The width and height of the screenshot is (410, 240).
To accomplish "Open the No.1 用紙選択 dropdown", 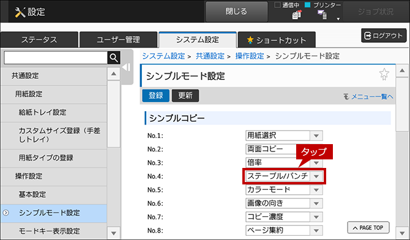I will tap(284, 136).
